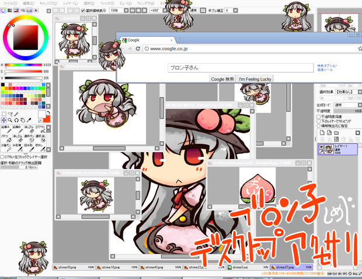Select the Move tool
The width and height of the screenshot is (362, 279).
click(4, 120)
